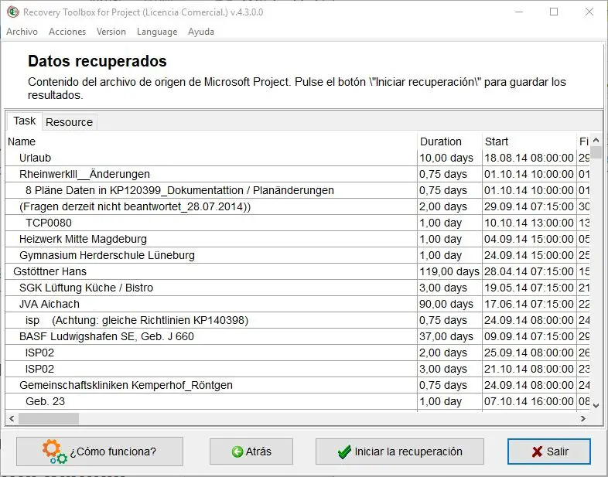This screenshot has height=477, width=608.
Task: Open the Language menu
Action: [157, 32]
